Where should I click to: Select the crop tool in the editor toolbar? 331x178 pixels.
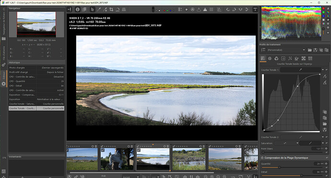(111, 10)
